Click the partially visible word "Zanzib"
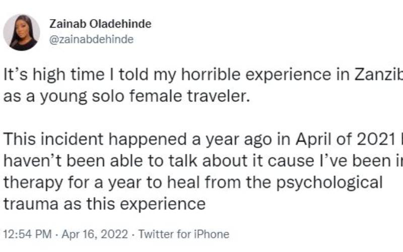403x252 pixels. click(379, 75)
